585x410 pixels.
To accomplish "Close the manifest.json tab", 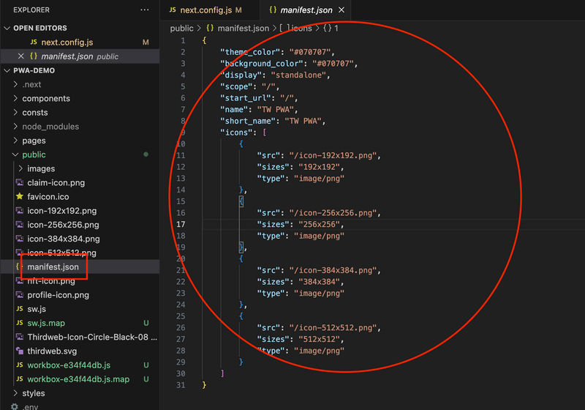I will tap(341, 10).
